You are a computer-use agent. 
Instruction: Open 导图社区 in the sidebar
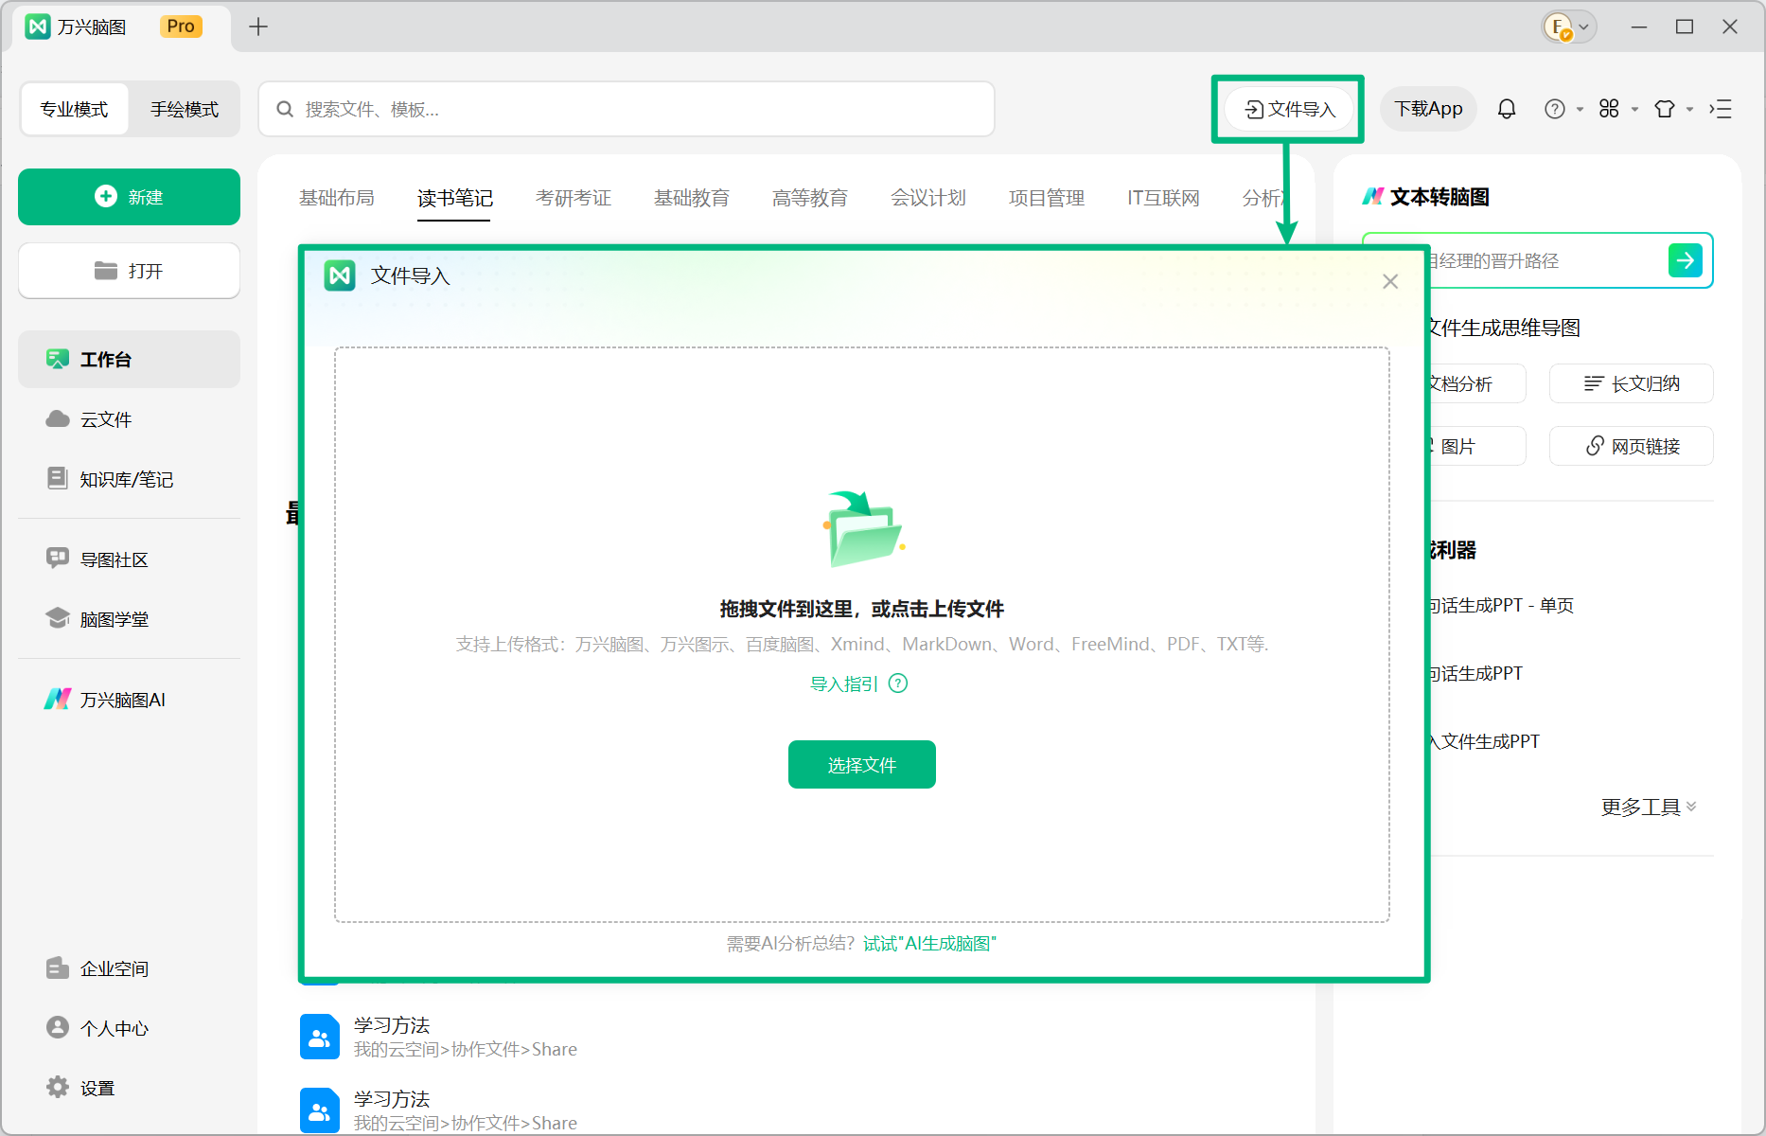pos(129,559)
